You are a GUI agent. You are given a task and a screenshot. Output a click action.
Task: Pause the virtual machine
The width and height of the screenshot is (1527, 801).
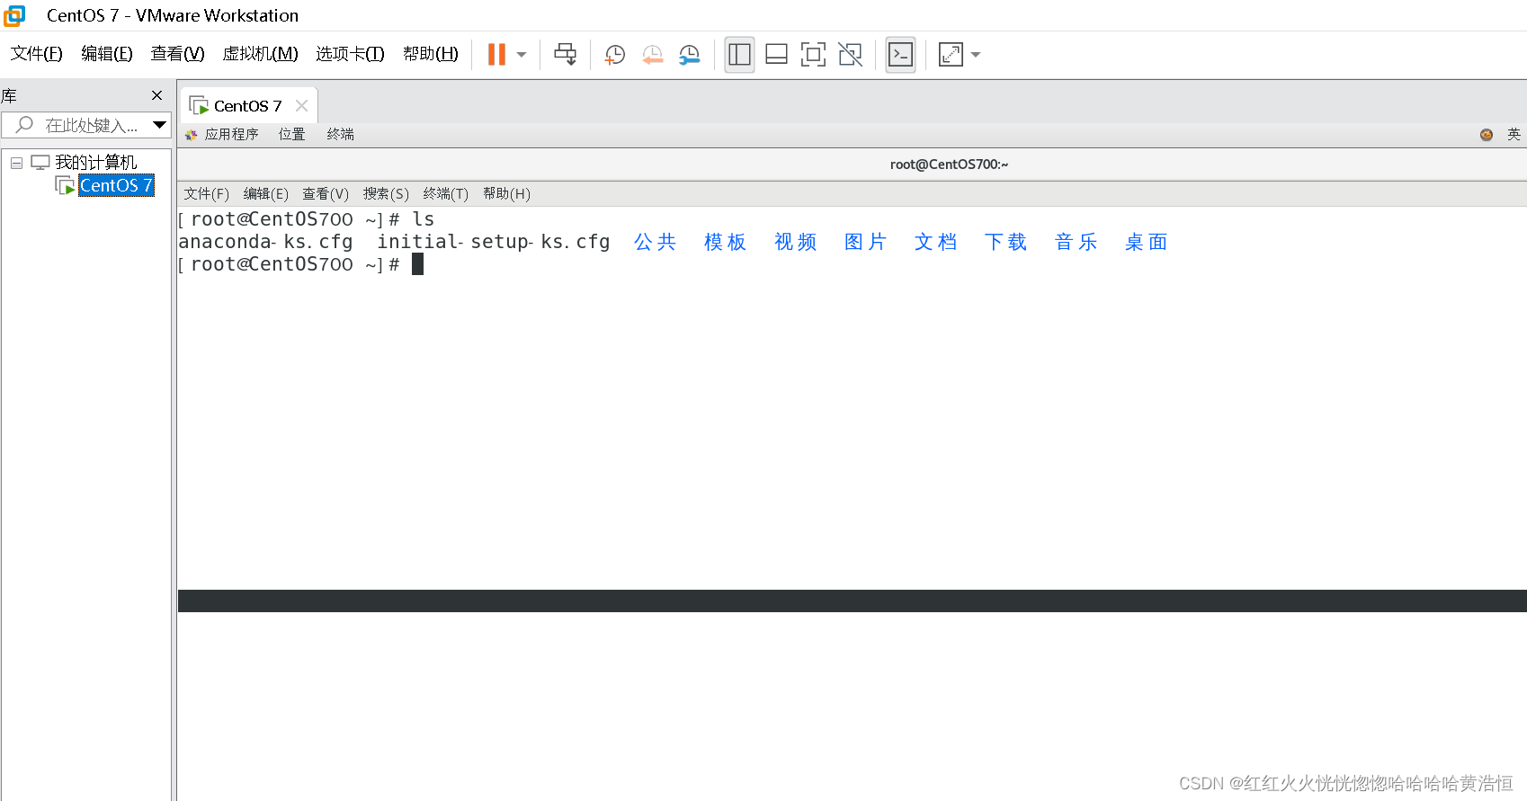pyautogui.click(x=496, y=55)
